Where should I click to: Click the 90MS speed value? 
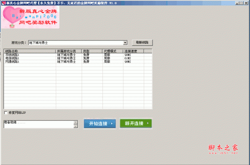(127, 55)
